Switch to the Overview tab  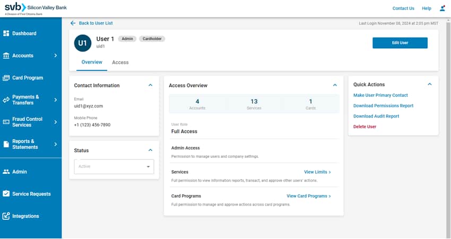[92, 62]
